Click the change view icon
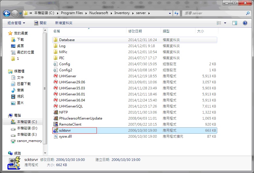 (x=219, y=23)
